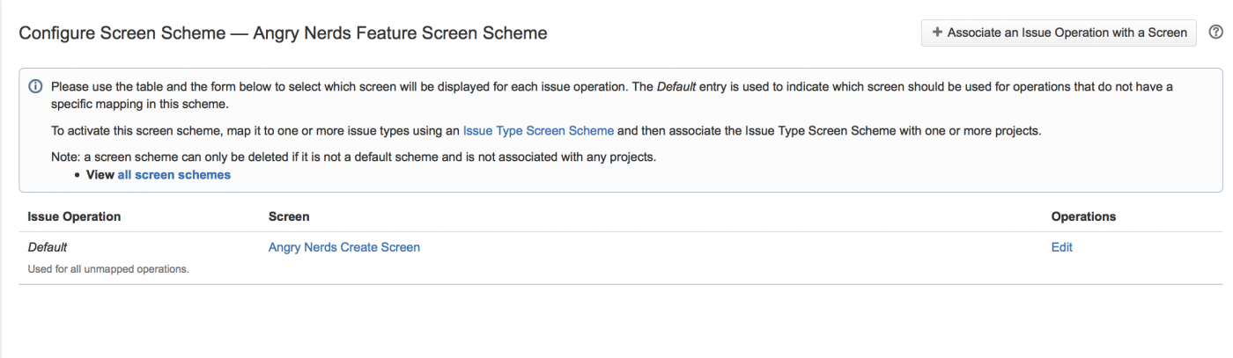This screenshot has width=1233, height=358.
Task: Click the 'Note: a screen scheme' sentence
Action: click(x=352, y=157)
